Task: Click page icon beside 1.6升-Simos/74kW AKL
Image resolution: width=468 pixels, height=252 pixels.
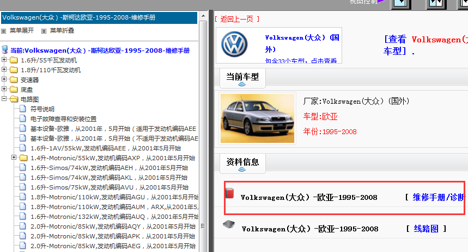Action: tap(23, 177)
